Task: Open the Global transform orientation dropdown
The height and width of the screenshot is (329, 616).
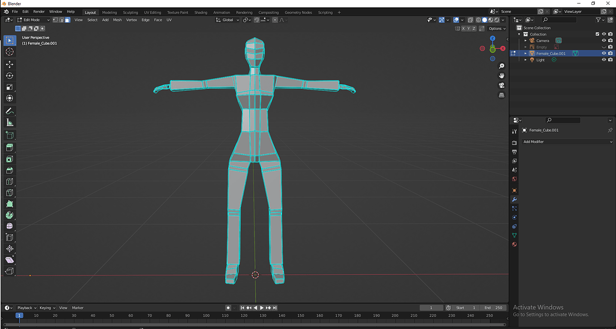Action: (227, 20)
